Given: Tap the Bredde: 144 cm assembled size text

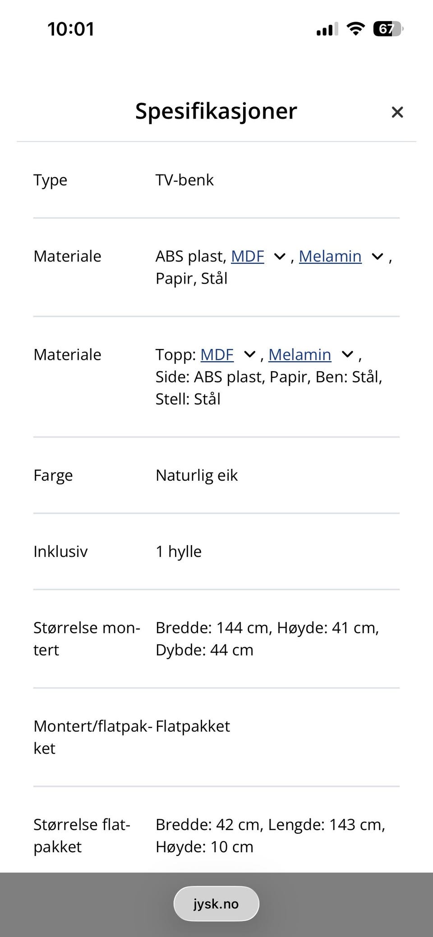Looking at the screenshot, I should click(x=212, y=628).
